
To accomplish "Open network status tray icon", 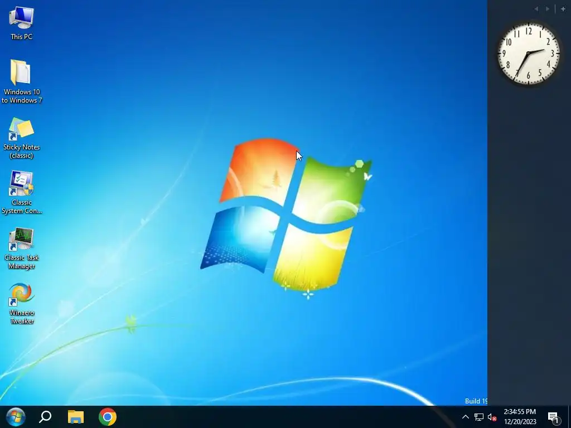I will point(479,417).
